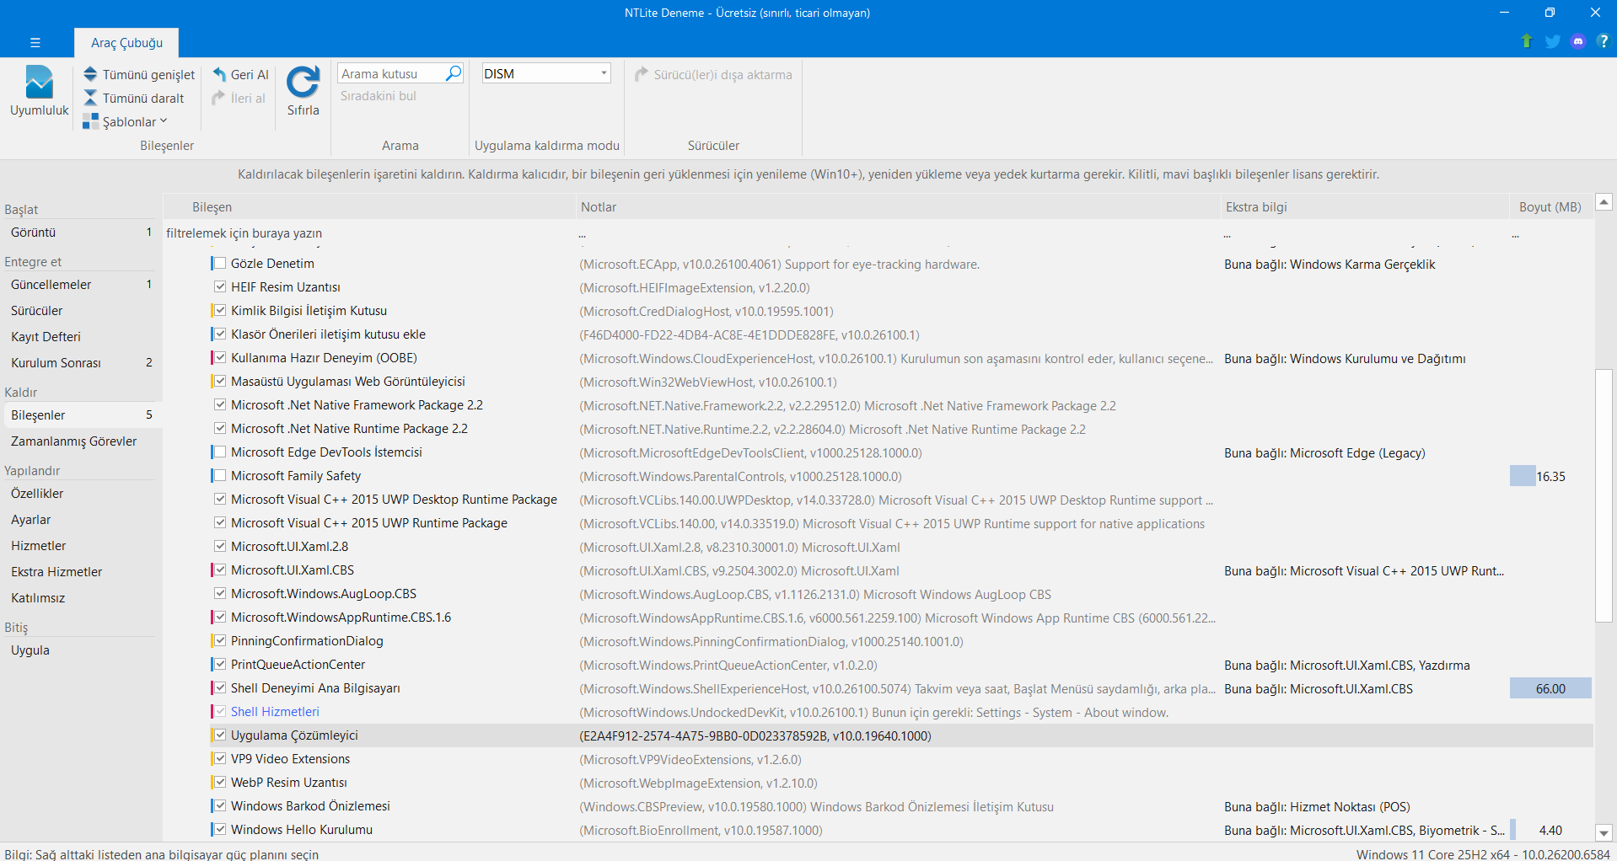This screenshot has width=1617, height=861.
Task: Sort by the Boyut (MB) column header
Action: pos(1550,207)
